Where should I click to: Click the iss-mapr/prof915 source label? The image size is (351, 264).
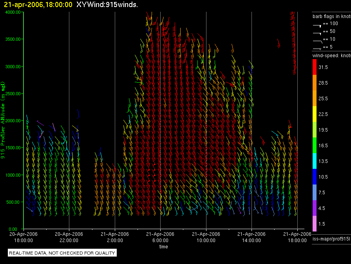click(331, 239)
